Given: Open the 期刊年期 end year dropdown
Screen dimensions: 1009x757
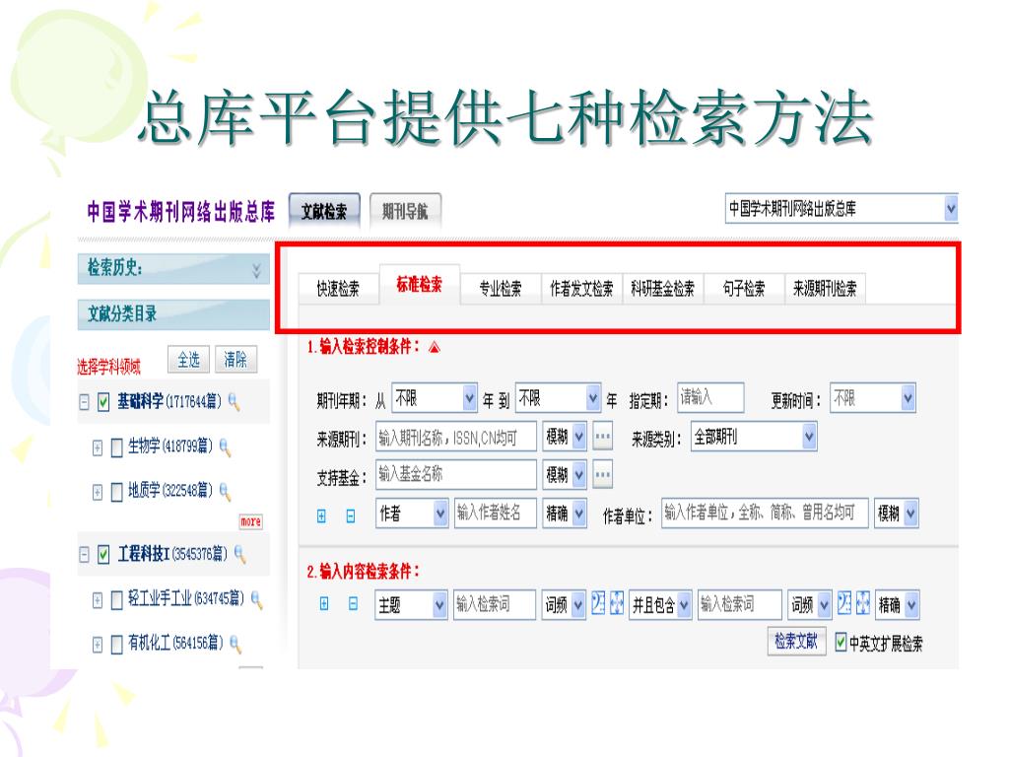Looking at the screenshot, I should click(592, 398).
